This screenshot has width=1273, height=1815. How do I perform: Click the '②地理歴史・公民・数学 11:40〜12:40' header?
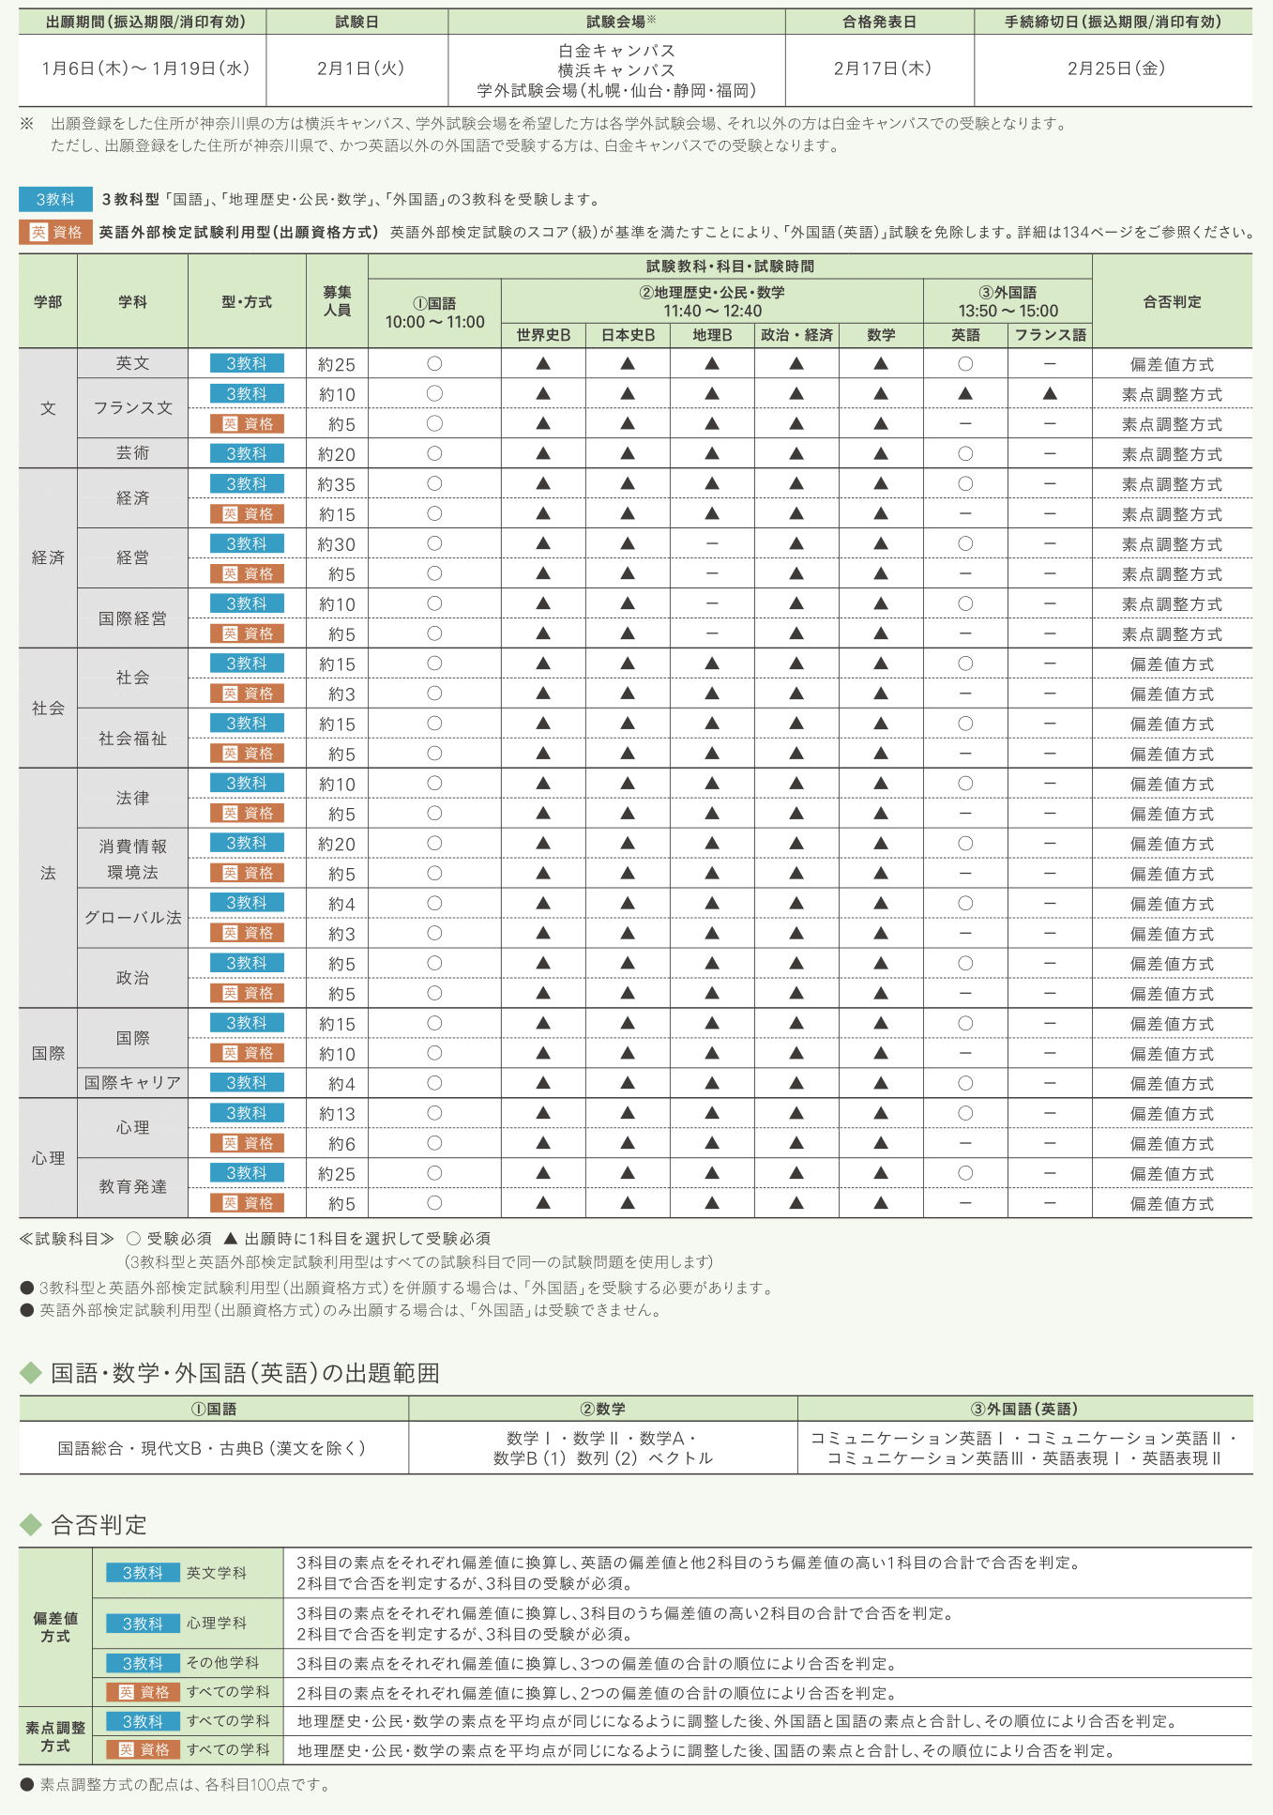click(712, 301)
